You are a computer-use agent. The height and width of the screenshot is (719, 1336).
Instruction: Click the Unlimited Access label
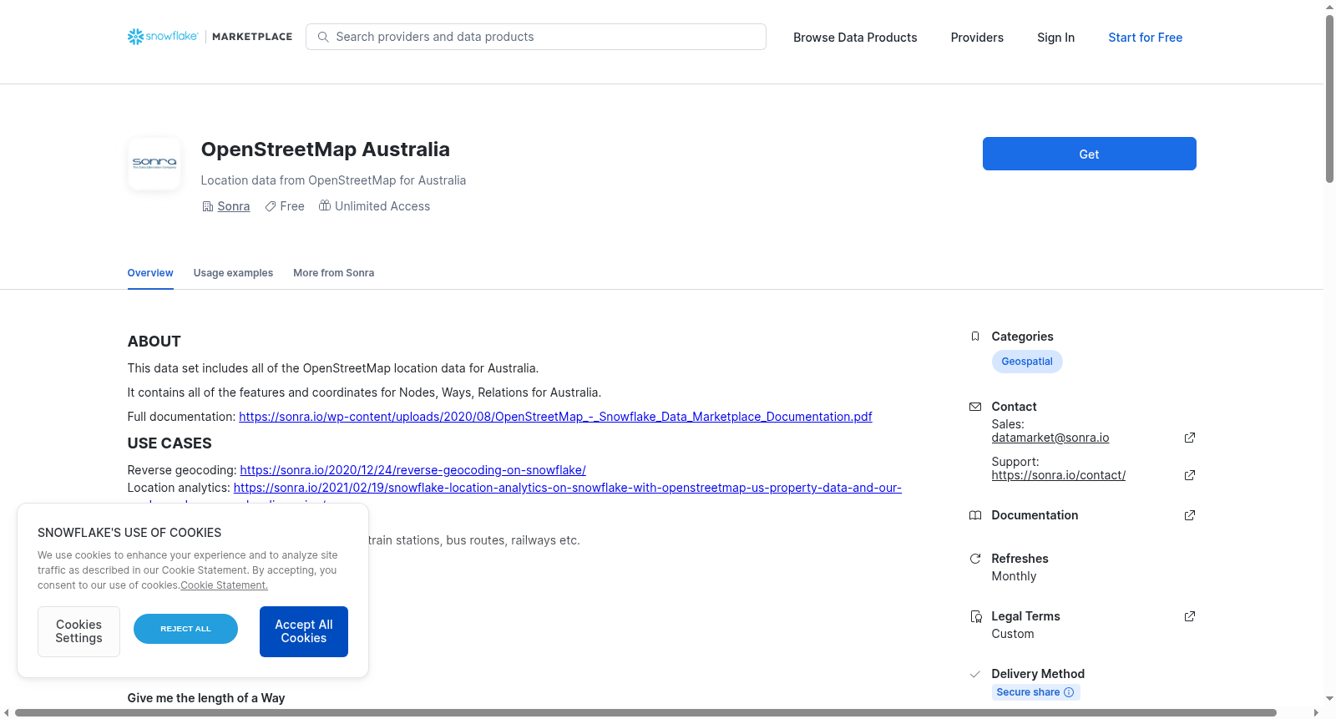coord(382,206)
